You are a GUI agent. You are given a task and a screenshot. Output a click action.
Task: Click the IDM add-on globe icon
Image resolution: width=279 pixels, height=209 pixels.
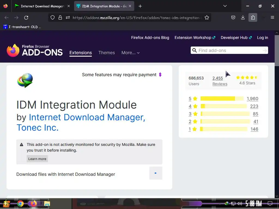(x=25, y=80)
